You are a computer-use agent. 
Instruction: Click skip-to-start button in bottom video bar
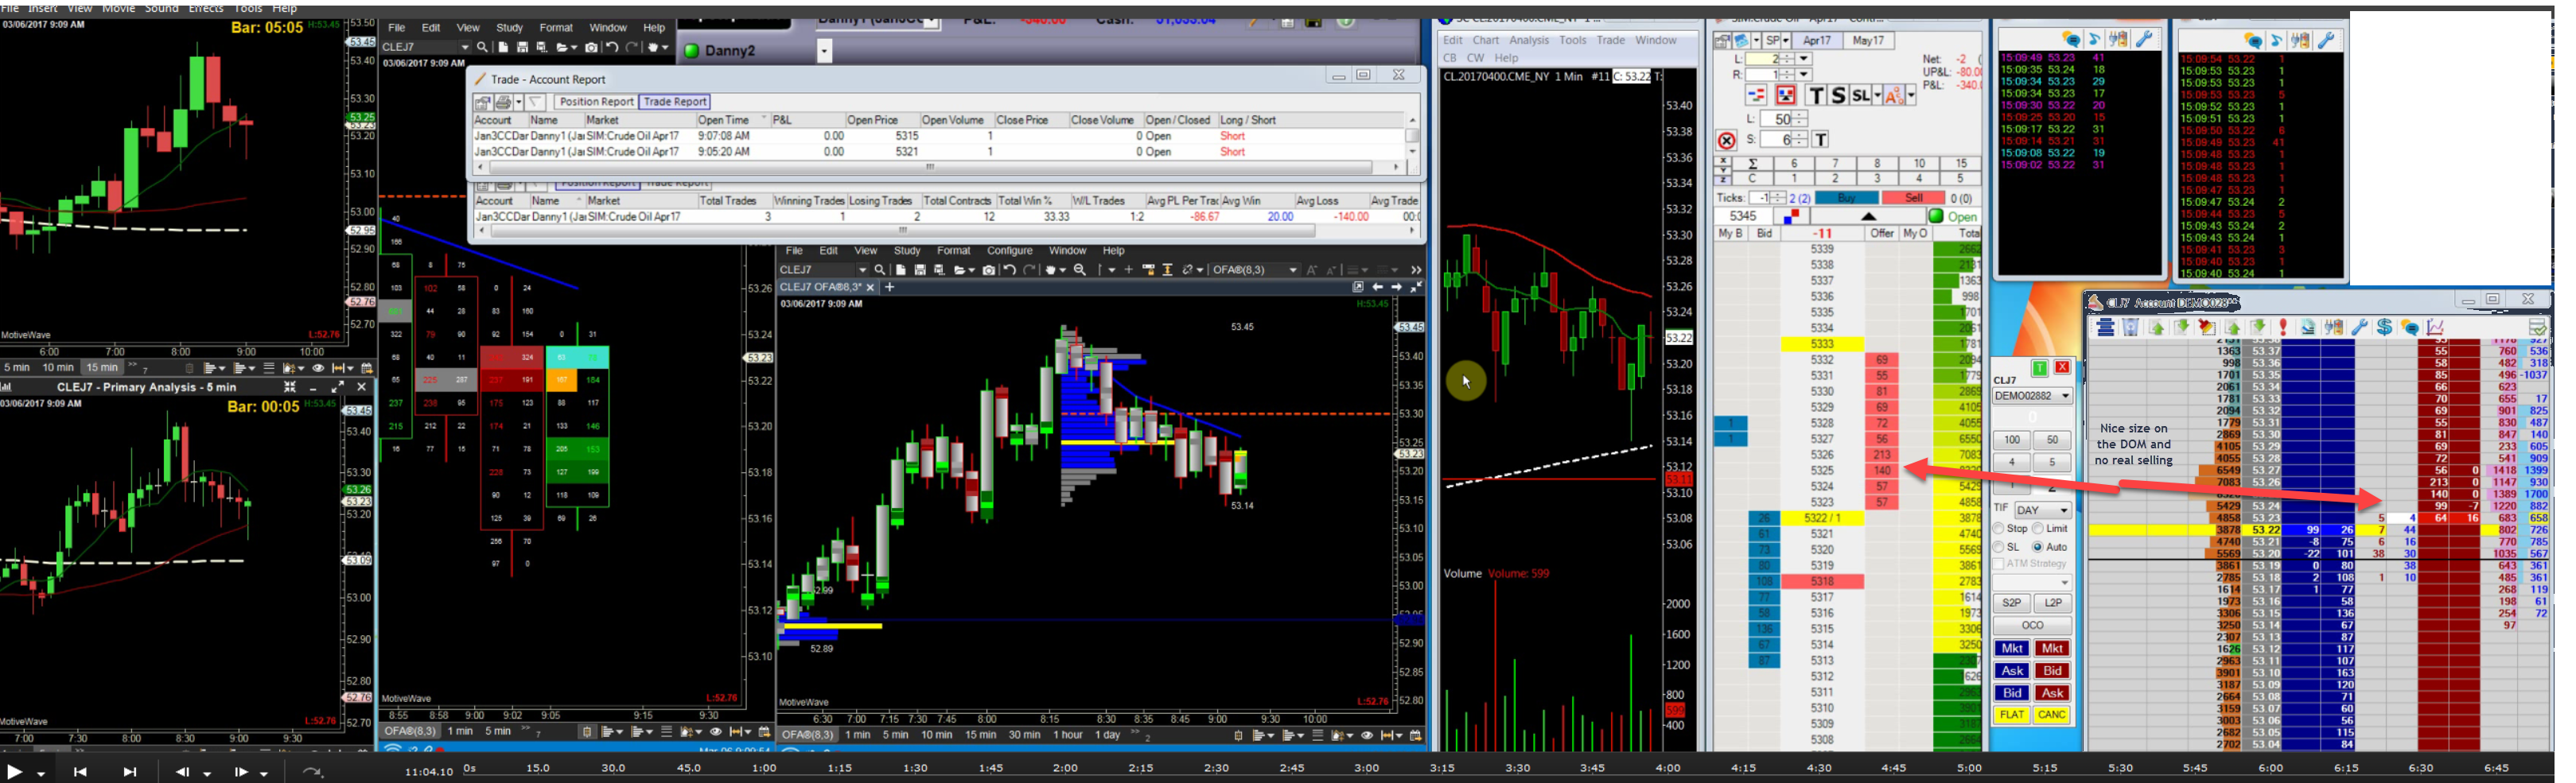coord(80,772)
